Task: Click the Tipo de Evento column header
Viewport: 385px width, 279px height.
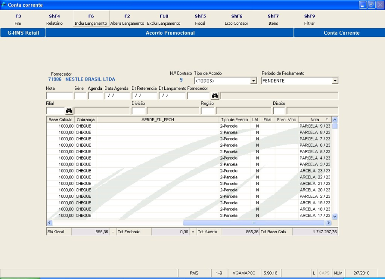Action: (234, 120)
